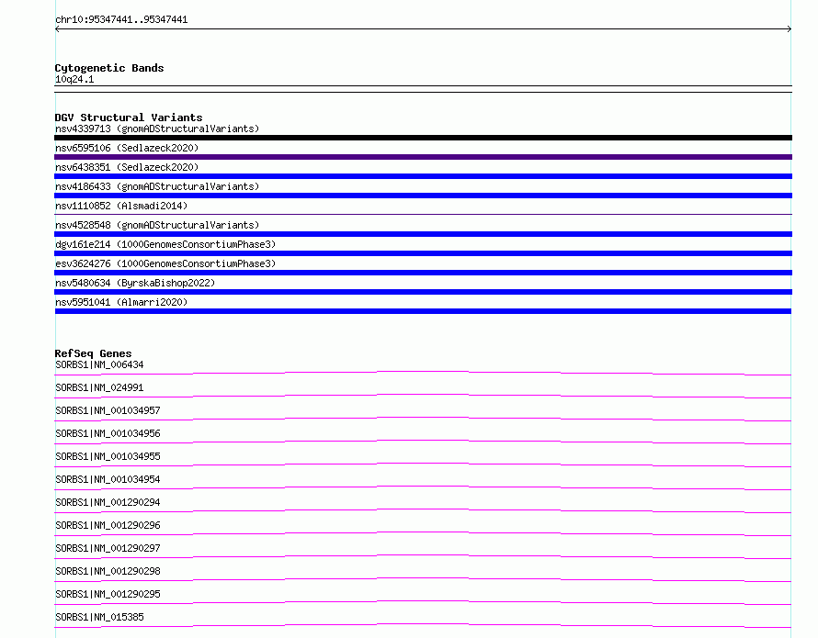This screenshot has width=818, height=638.
Task: Select transcript SORBS1|NM_001034954
Action: [108, 479]
